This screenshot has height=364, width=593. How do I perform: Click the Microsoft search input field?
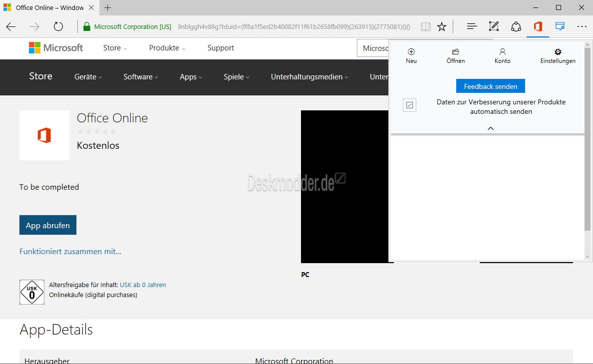pyautogui.click(x=373, y=48)
